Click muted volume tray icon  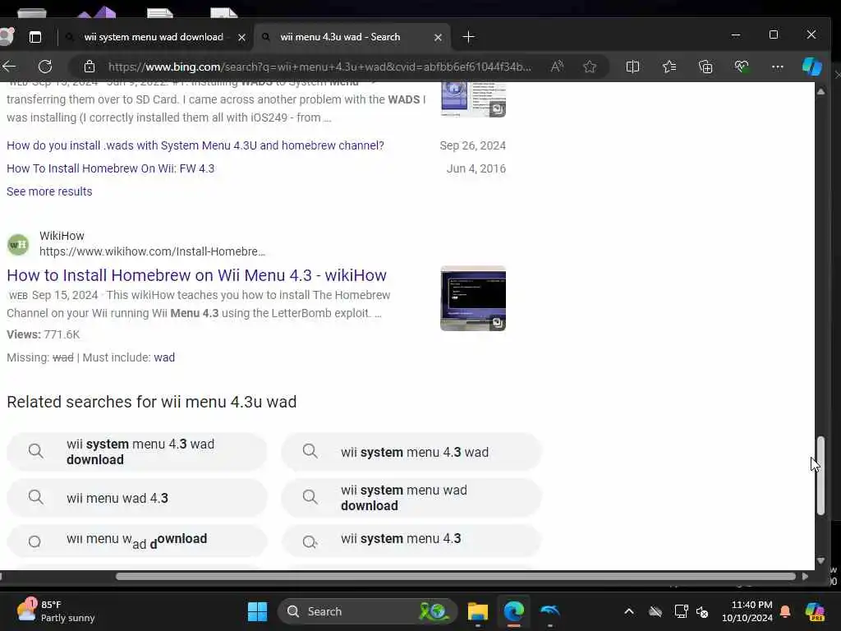(702, 611)
